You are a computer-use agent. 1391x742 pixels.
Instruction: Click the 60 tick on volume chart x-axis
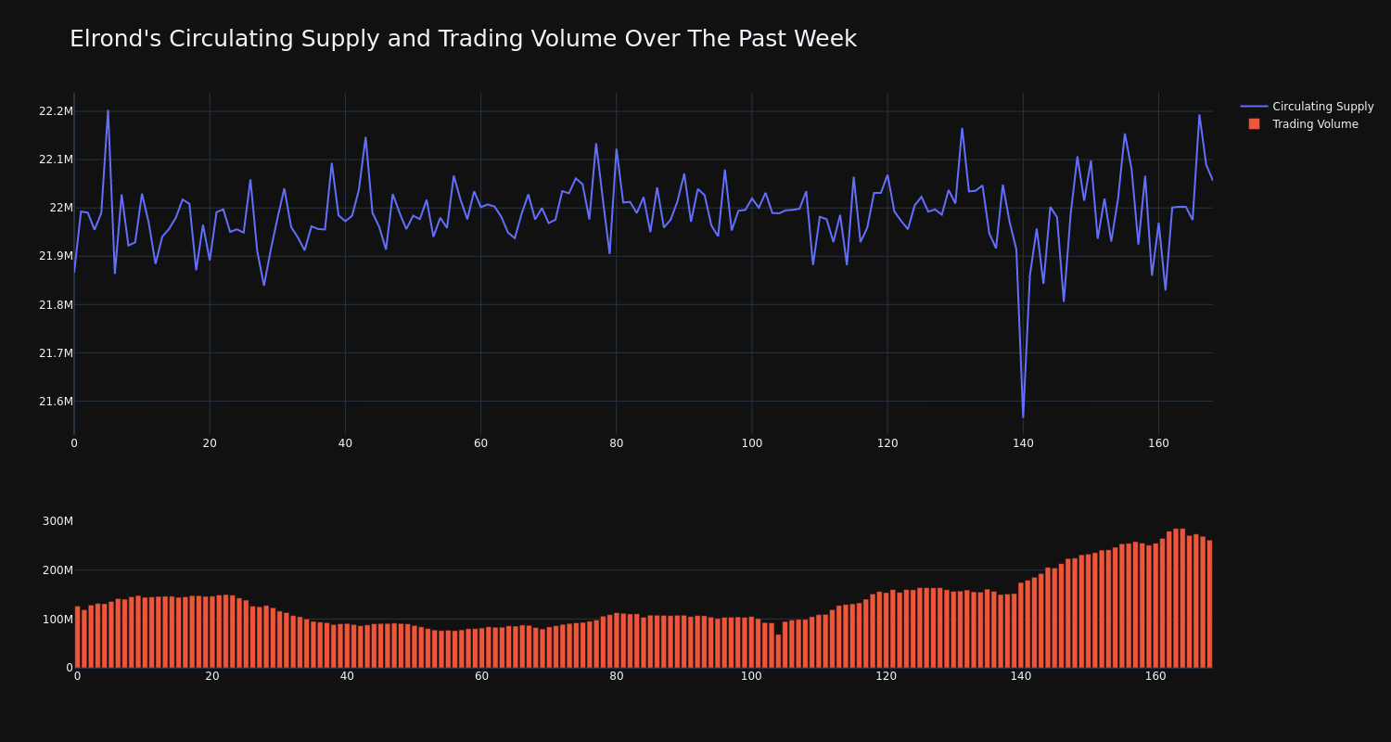(481, 676)
